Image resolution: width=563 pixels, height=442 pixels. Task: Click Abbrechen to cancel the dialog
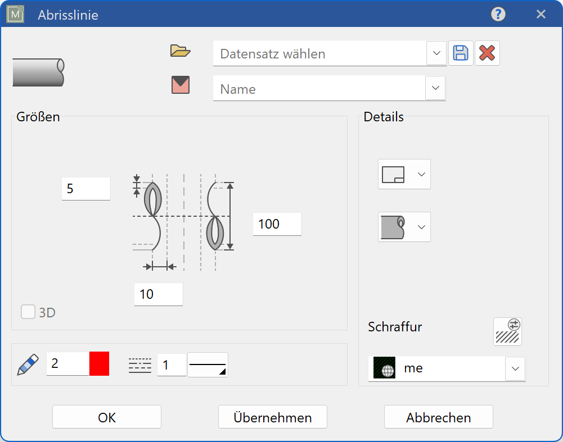coord(439,417)
